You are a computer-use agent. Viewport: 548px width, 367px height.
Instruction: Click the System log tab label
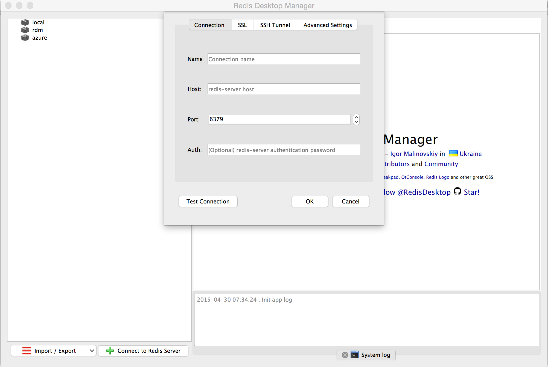coord(375,355)
